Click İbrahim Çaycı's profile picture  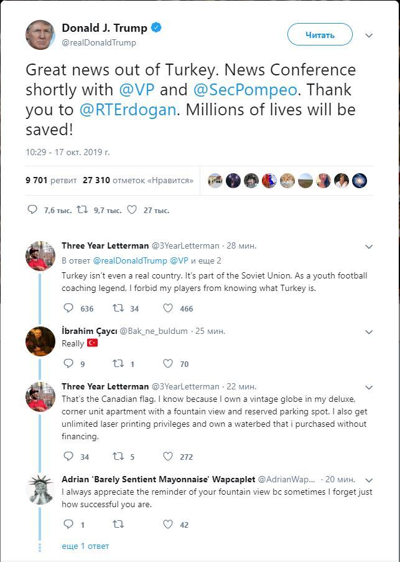(x=40, y=341)
